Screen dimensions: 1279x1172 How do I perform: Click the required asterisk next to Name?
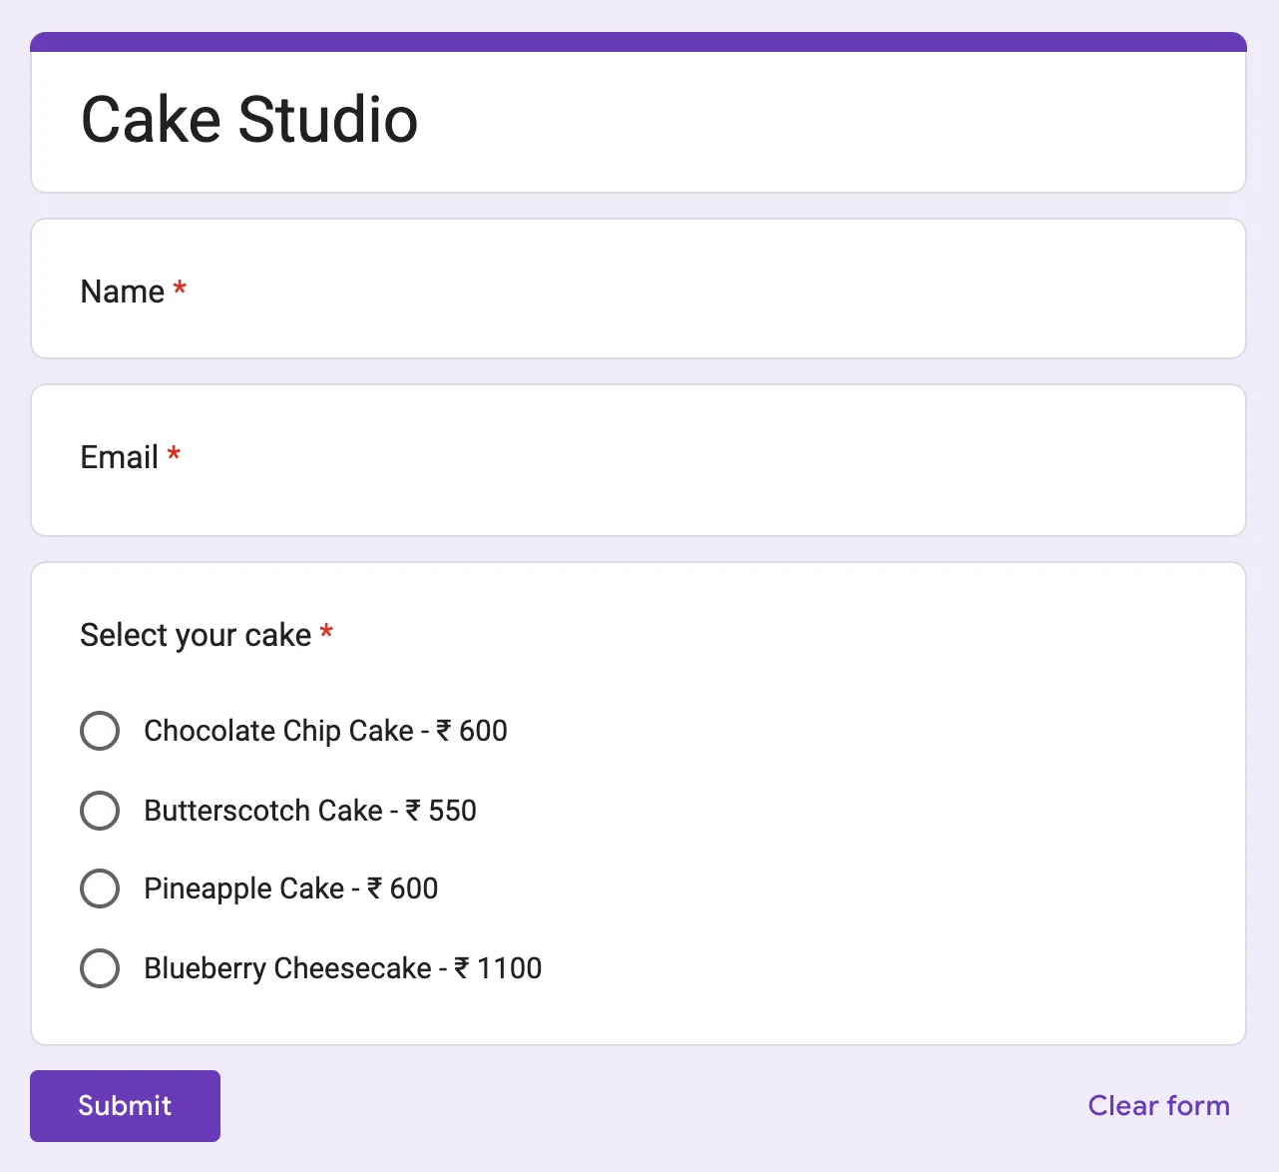click(x=180, y=290)
